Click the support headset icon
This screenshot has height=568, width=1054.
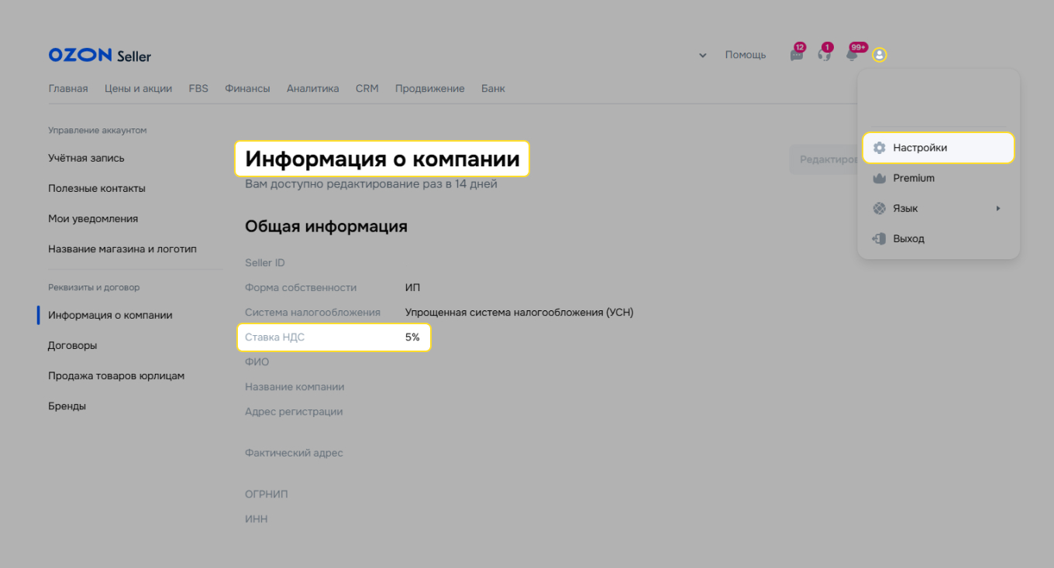tap(824, 55)
